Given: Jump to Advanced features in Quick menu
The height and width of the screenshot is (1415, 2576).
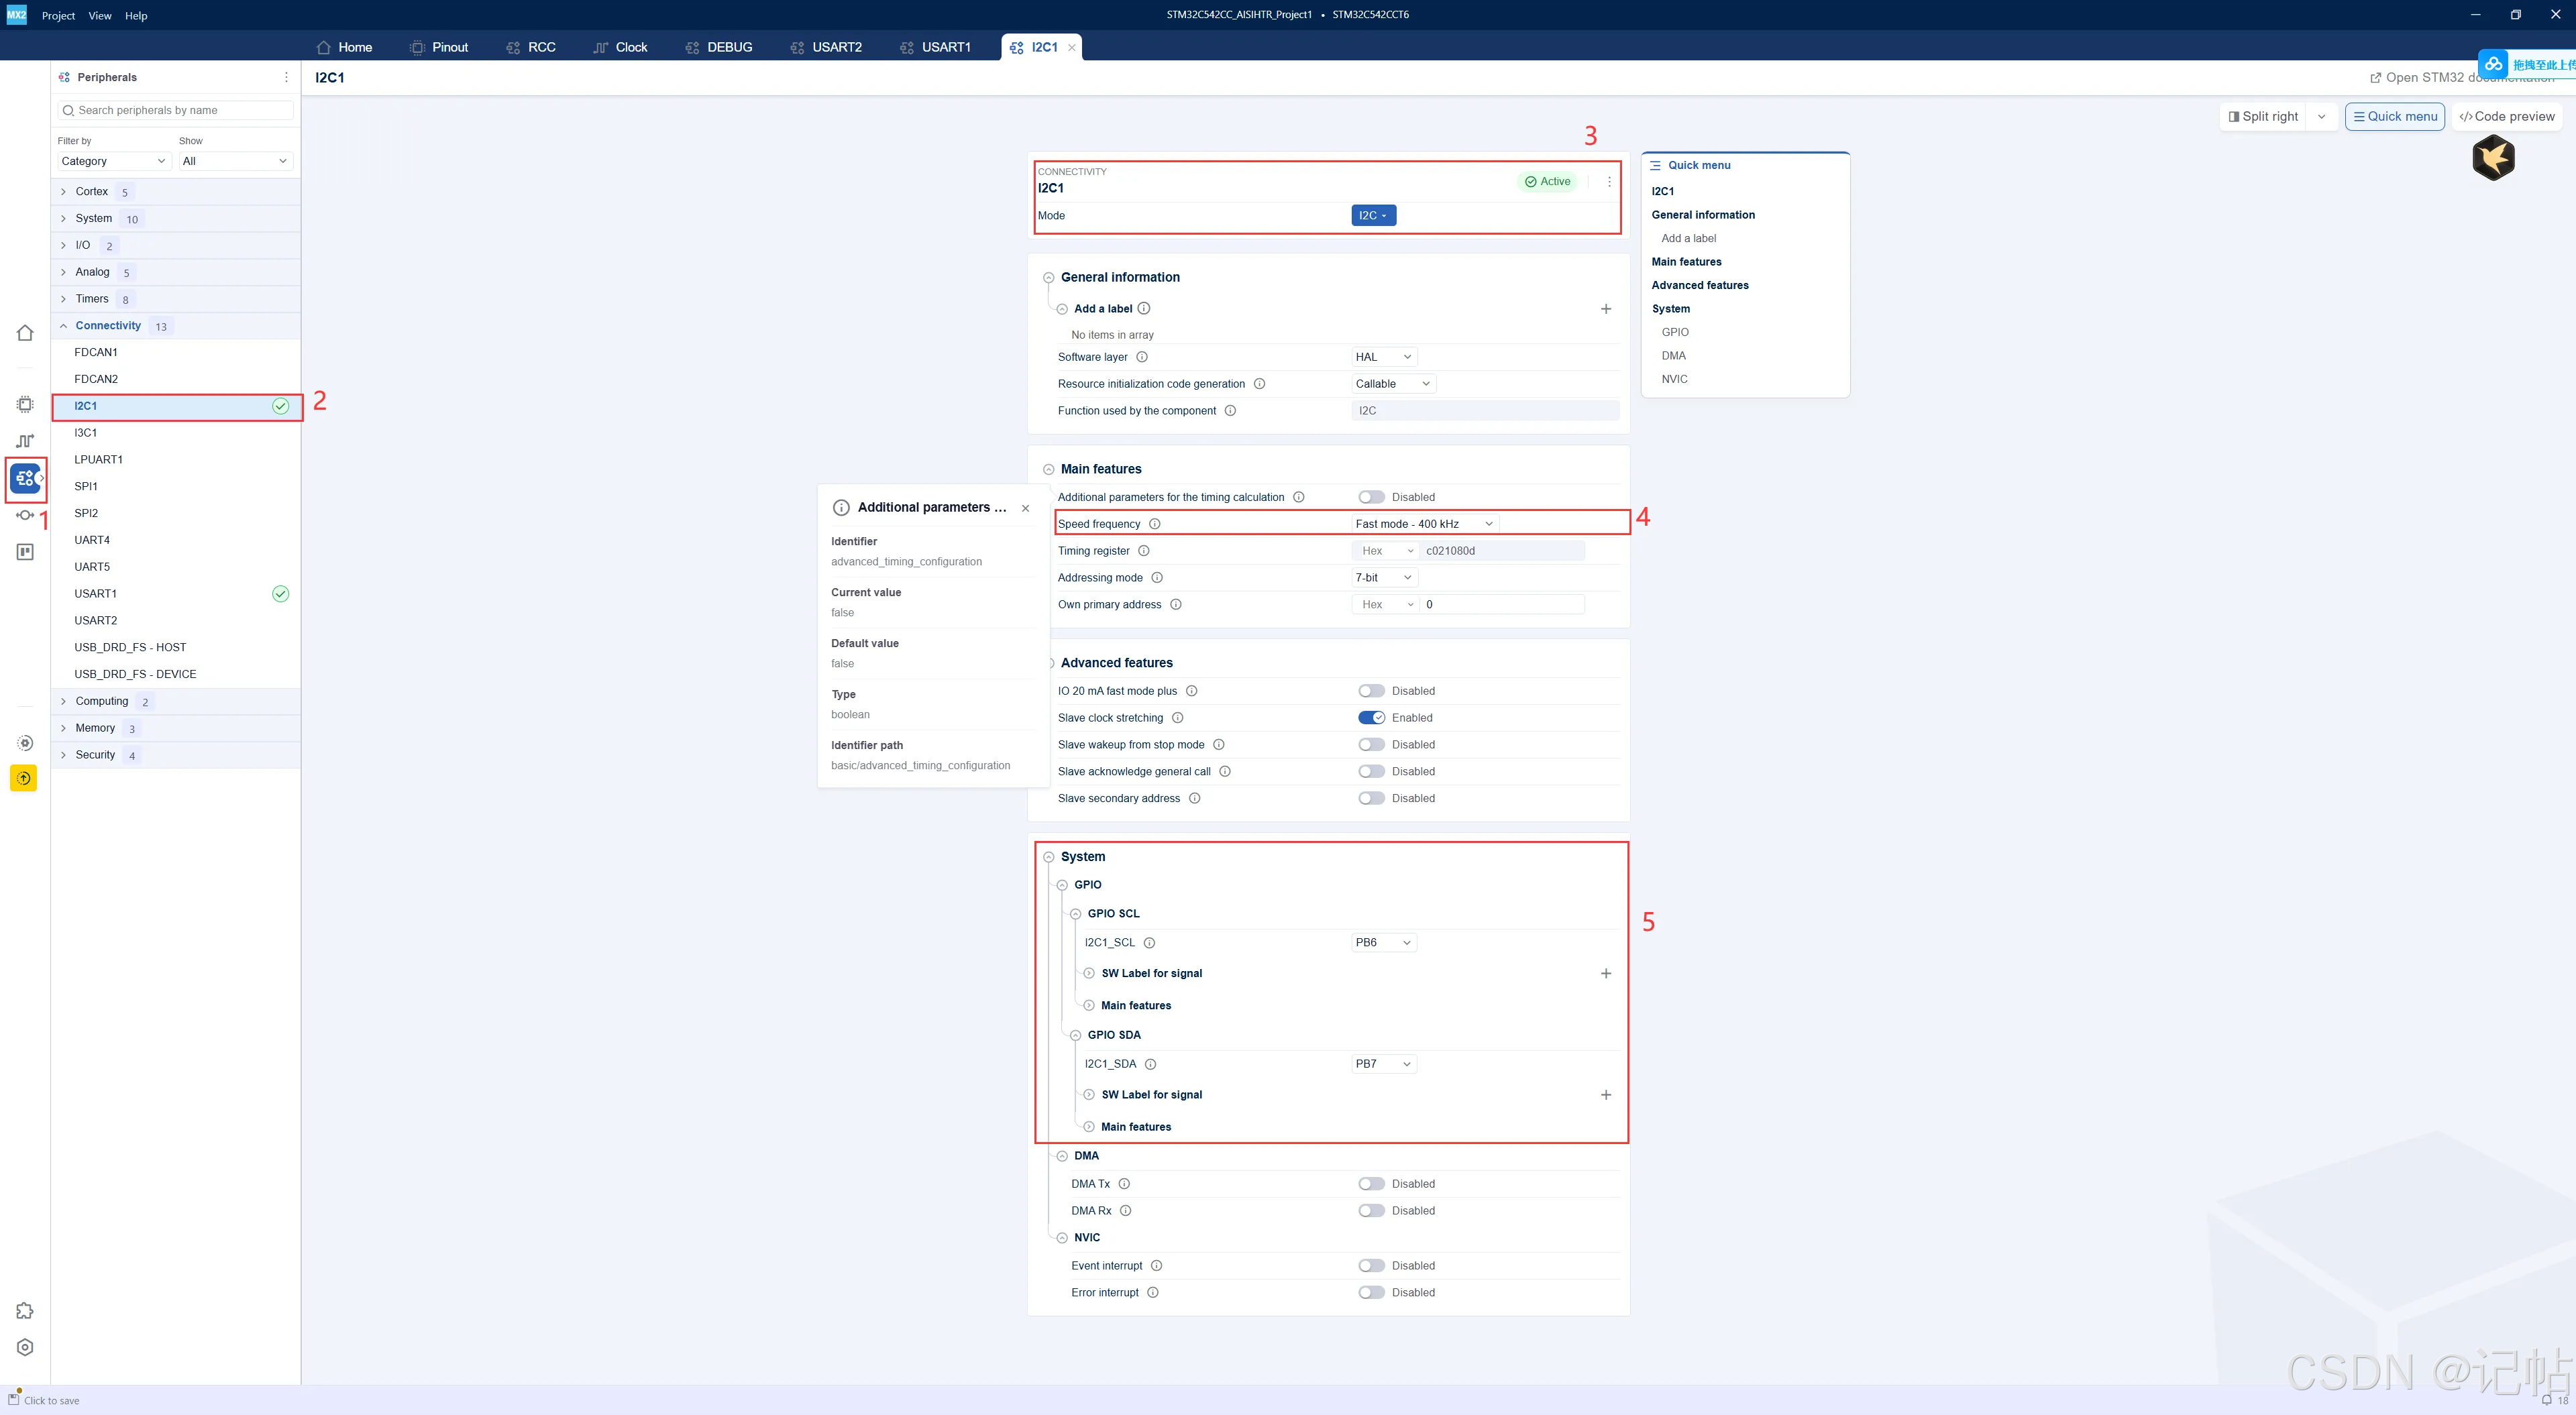Looking at the screenshot, I should click(x=1700, y=286).
